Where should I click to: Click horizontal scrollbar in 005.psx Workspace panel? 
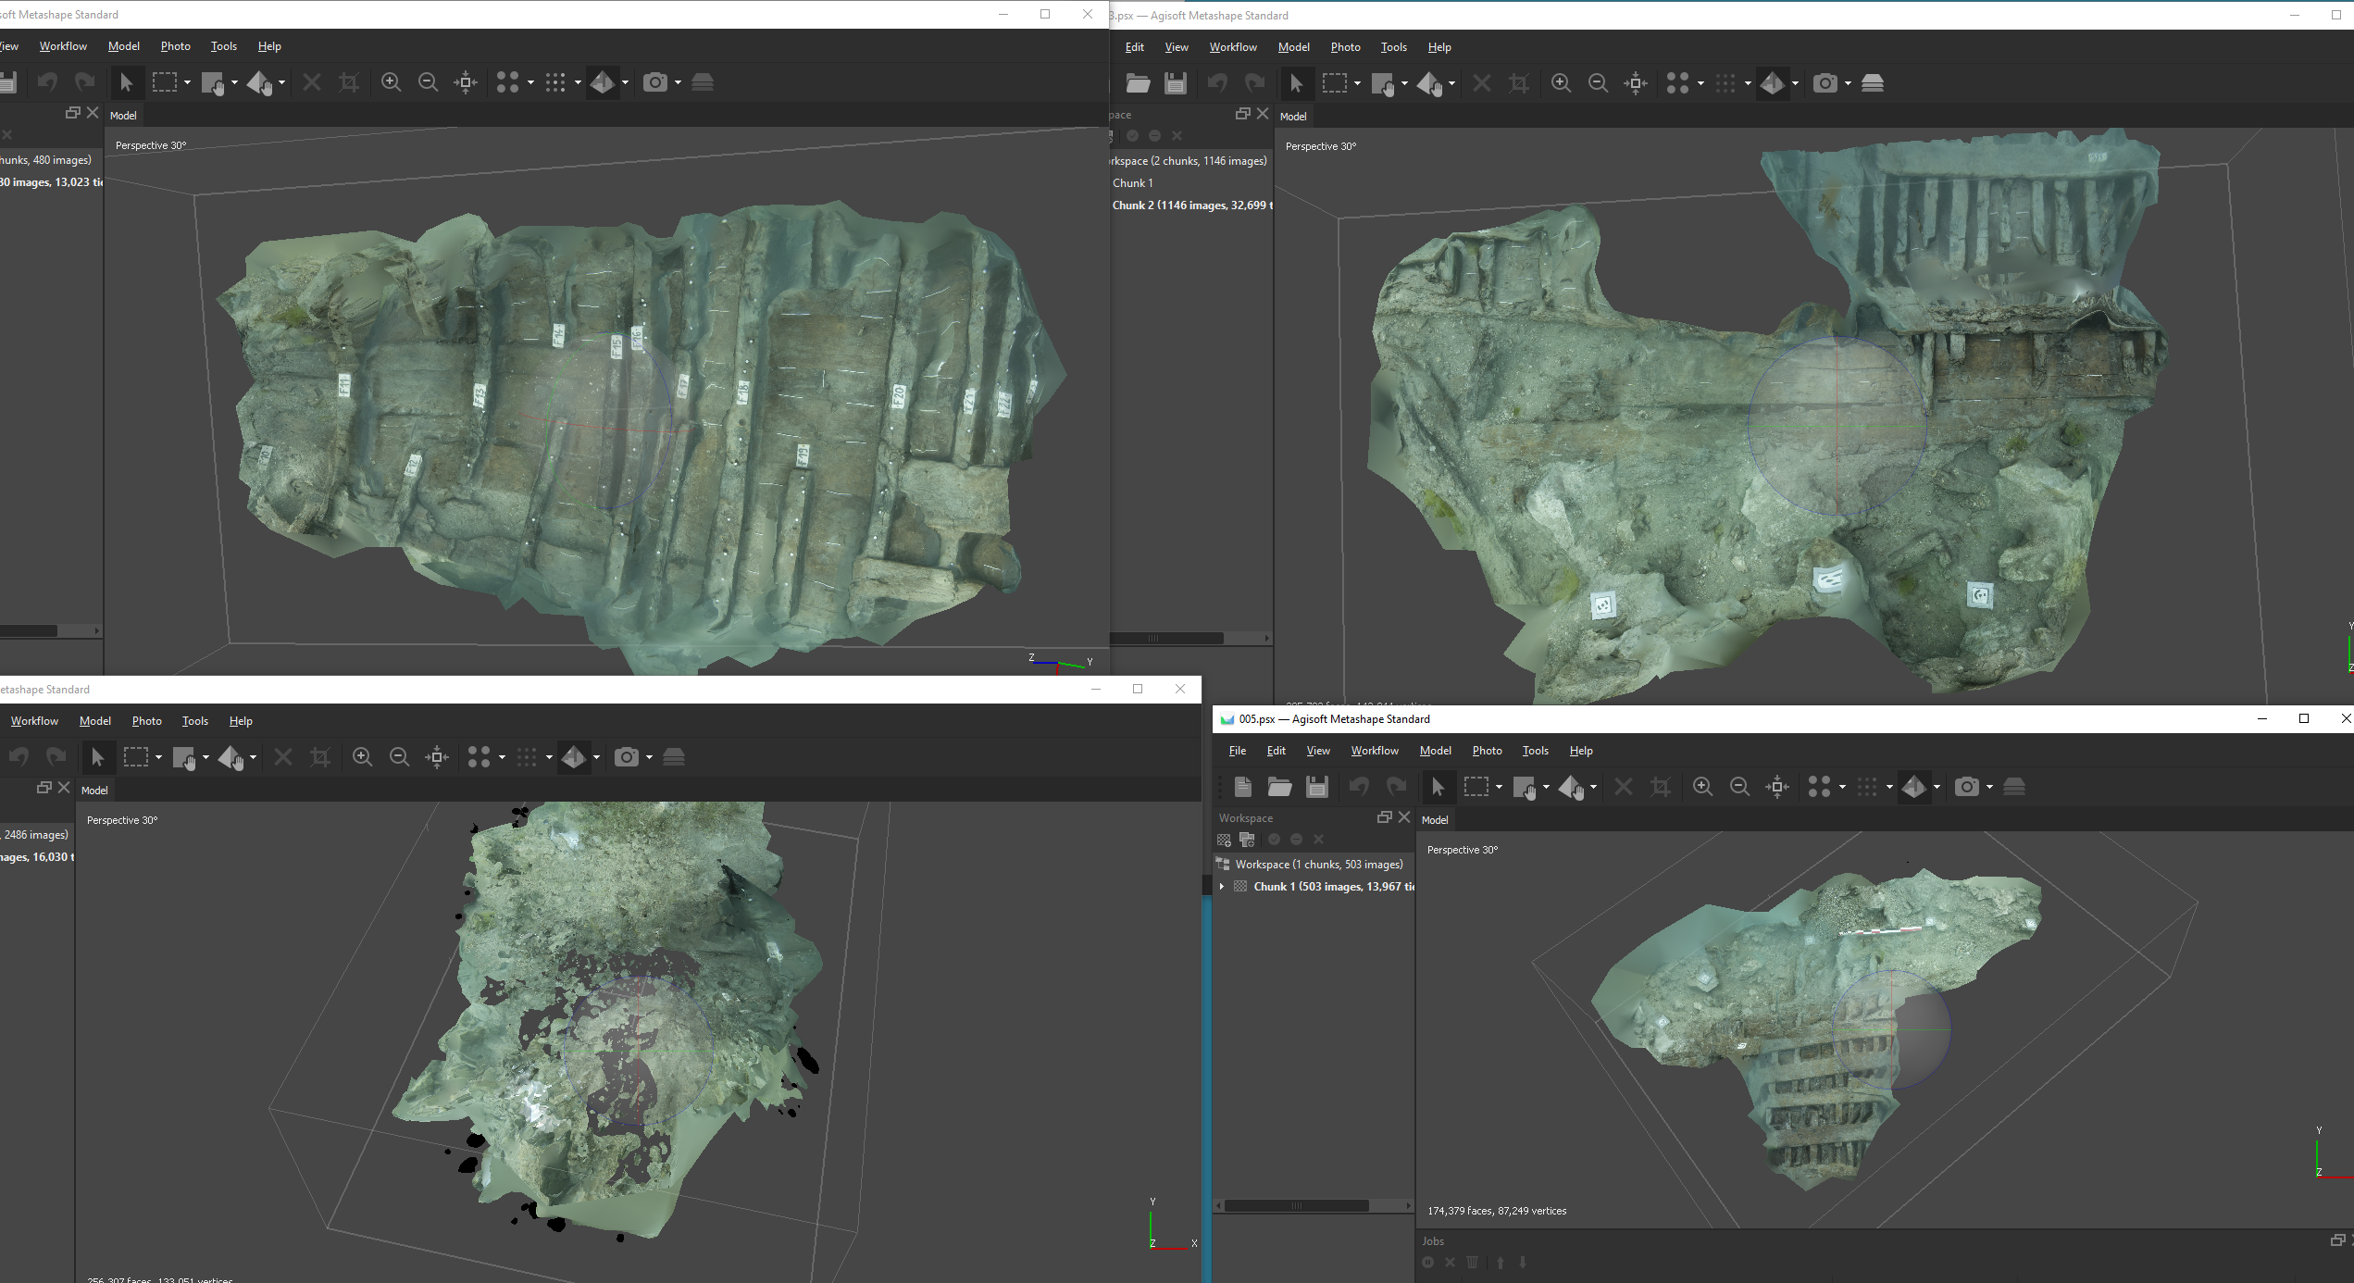coord(1296,1205)
